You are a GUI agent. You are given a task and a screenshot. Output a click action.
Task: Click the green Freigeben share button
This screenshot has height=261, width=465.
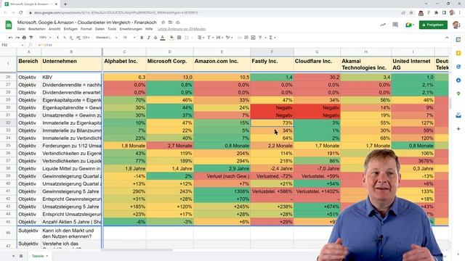click(x=433, y=25)
